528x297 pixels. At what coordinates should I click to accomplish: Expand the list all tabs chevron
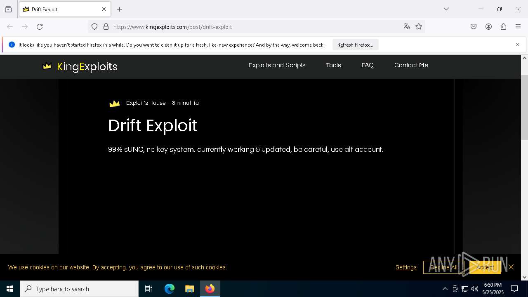point(446,9)
